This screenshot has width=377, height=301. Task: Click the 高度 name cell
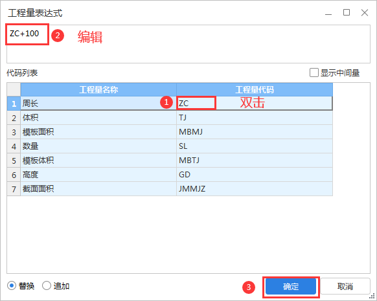(x=98, y=175)
